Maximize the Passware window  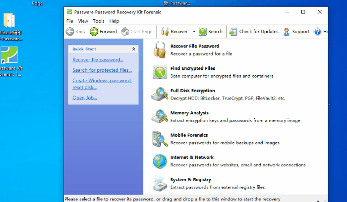(303, 12)
